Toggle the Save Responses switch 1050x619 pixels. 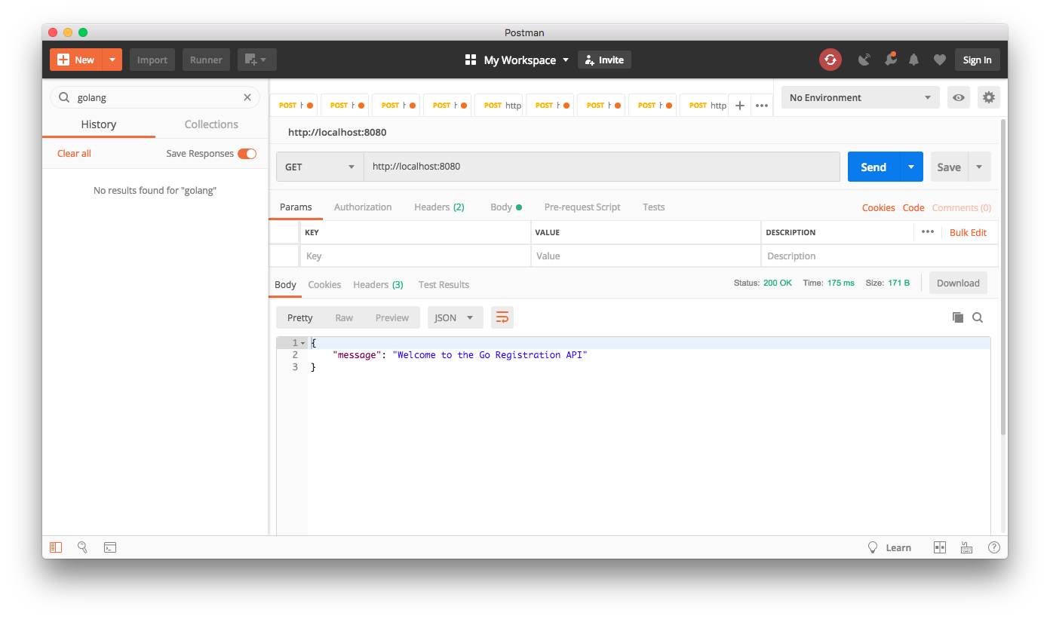[247, 153]
